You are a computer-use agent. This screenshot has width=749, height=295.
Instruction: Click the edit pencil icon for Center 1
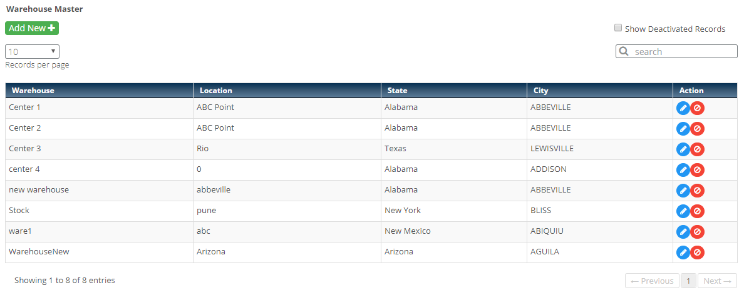click(x=683, y=108)
